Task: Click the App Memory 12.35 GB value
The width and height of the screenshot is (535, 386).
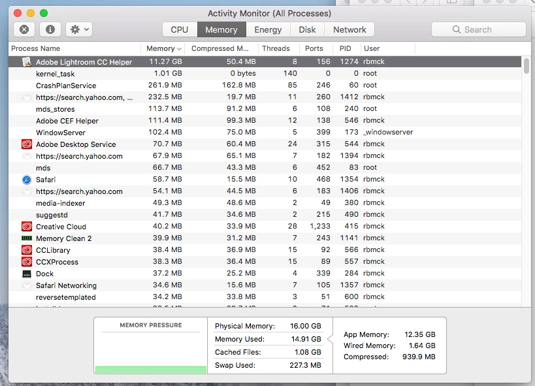Action: tap(419, 334)
